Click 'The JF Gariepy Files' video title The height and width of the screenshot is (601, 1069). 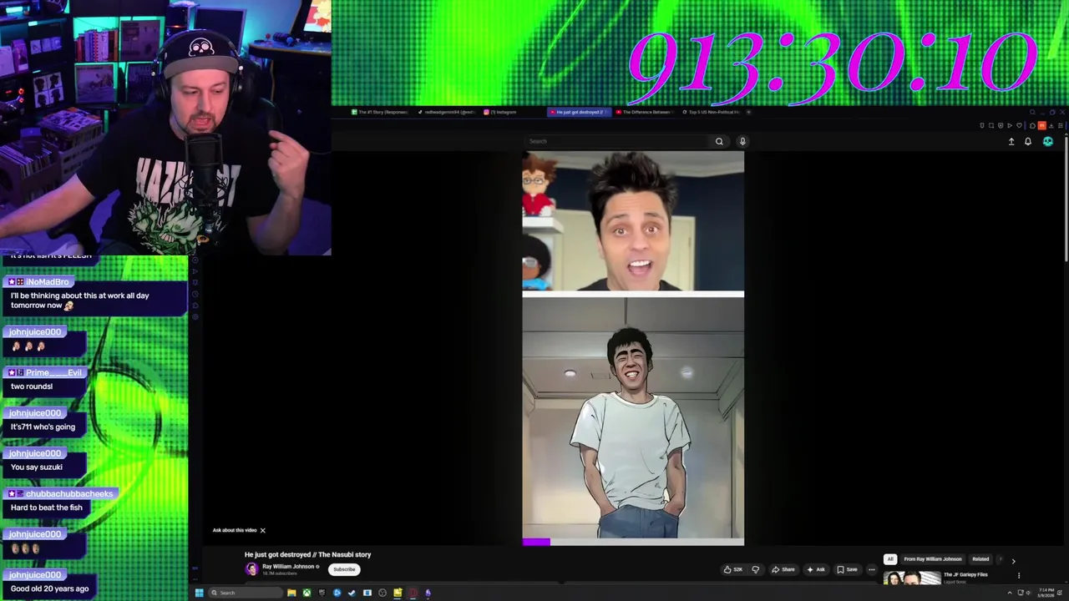pos(965,574)
